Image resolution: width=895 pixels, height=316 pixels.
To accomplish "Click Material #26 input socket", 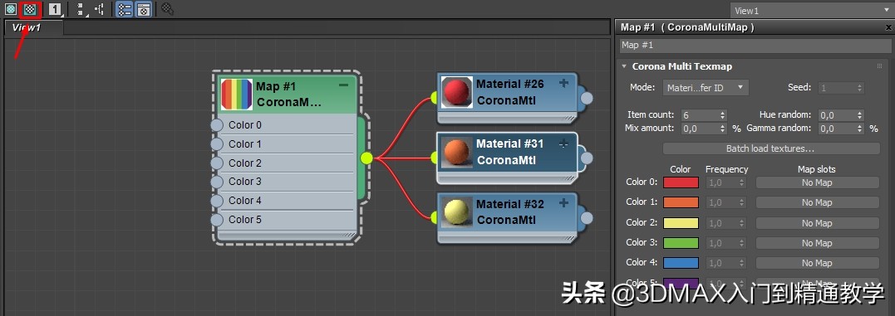I will 434,98.
